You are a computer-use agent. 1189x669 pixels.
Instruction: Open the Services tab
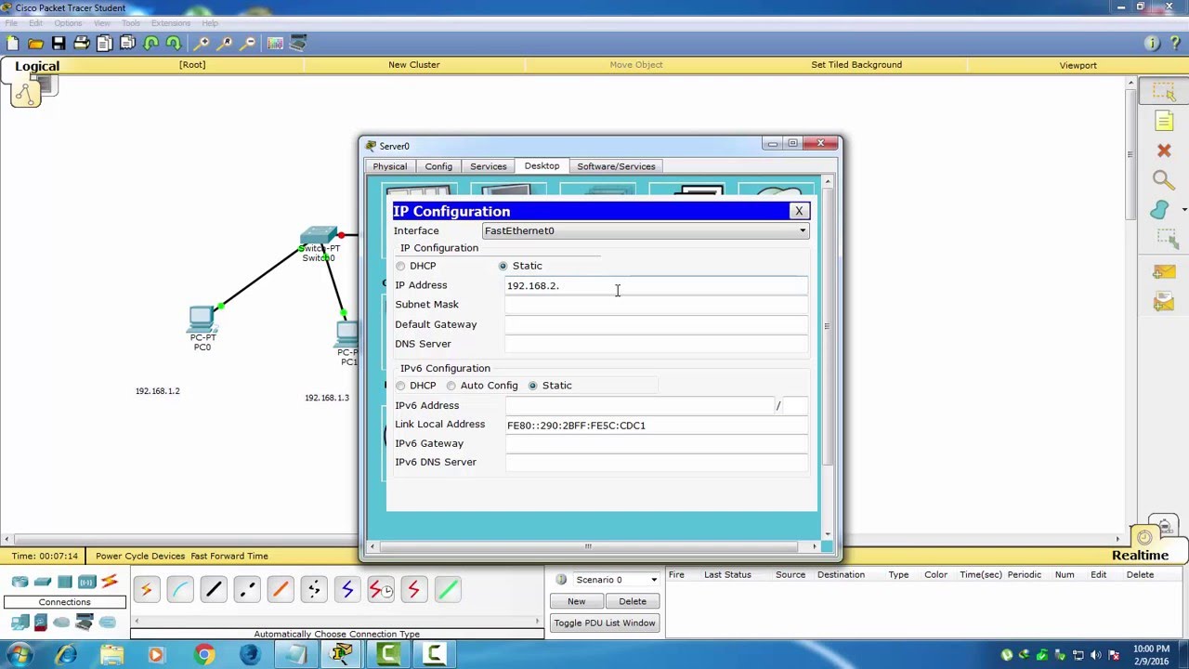488,166
